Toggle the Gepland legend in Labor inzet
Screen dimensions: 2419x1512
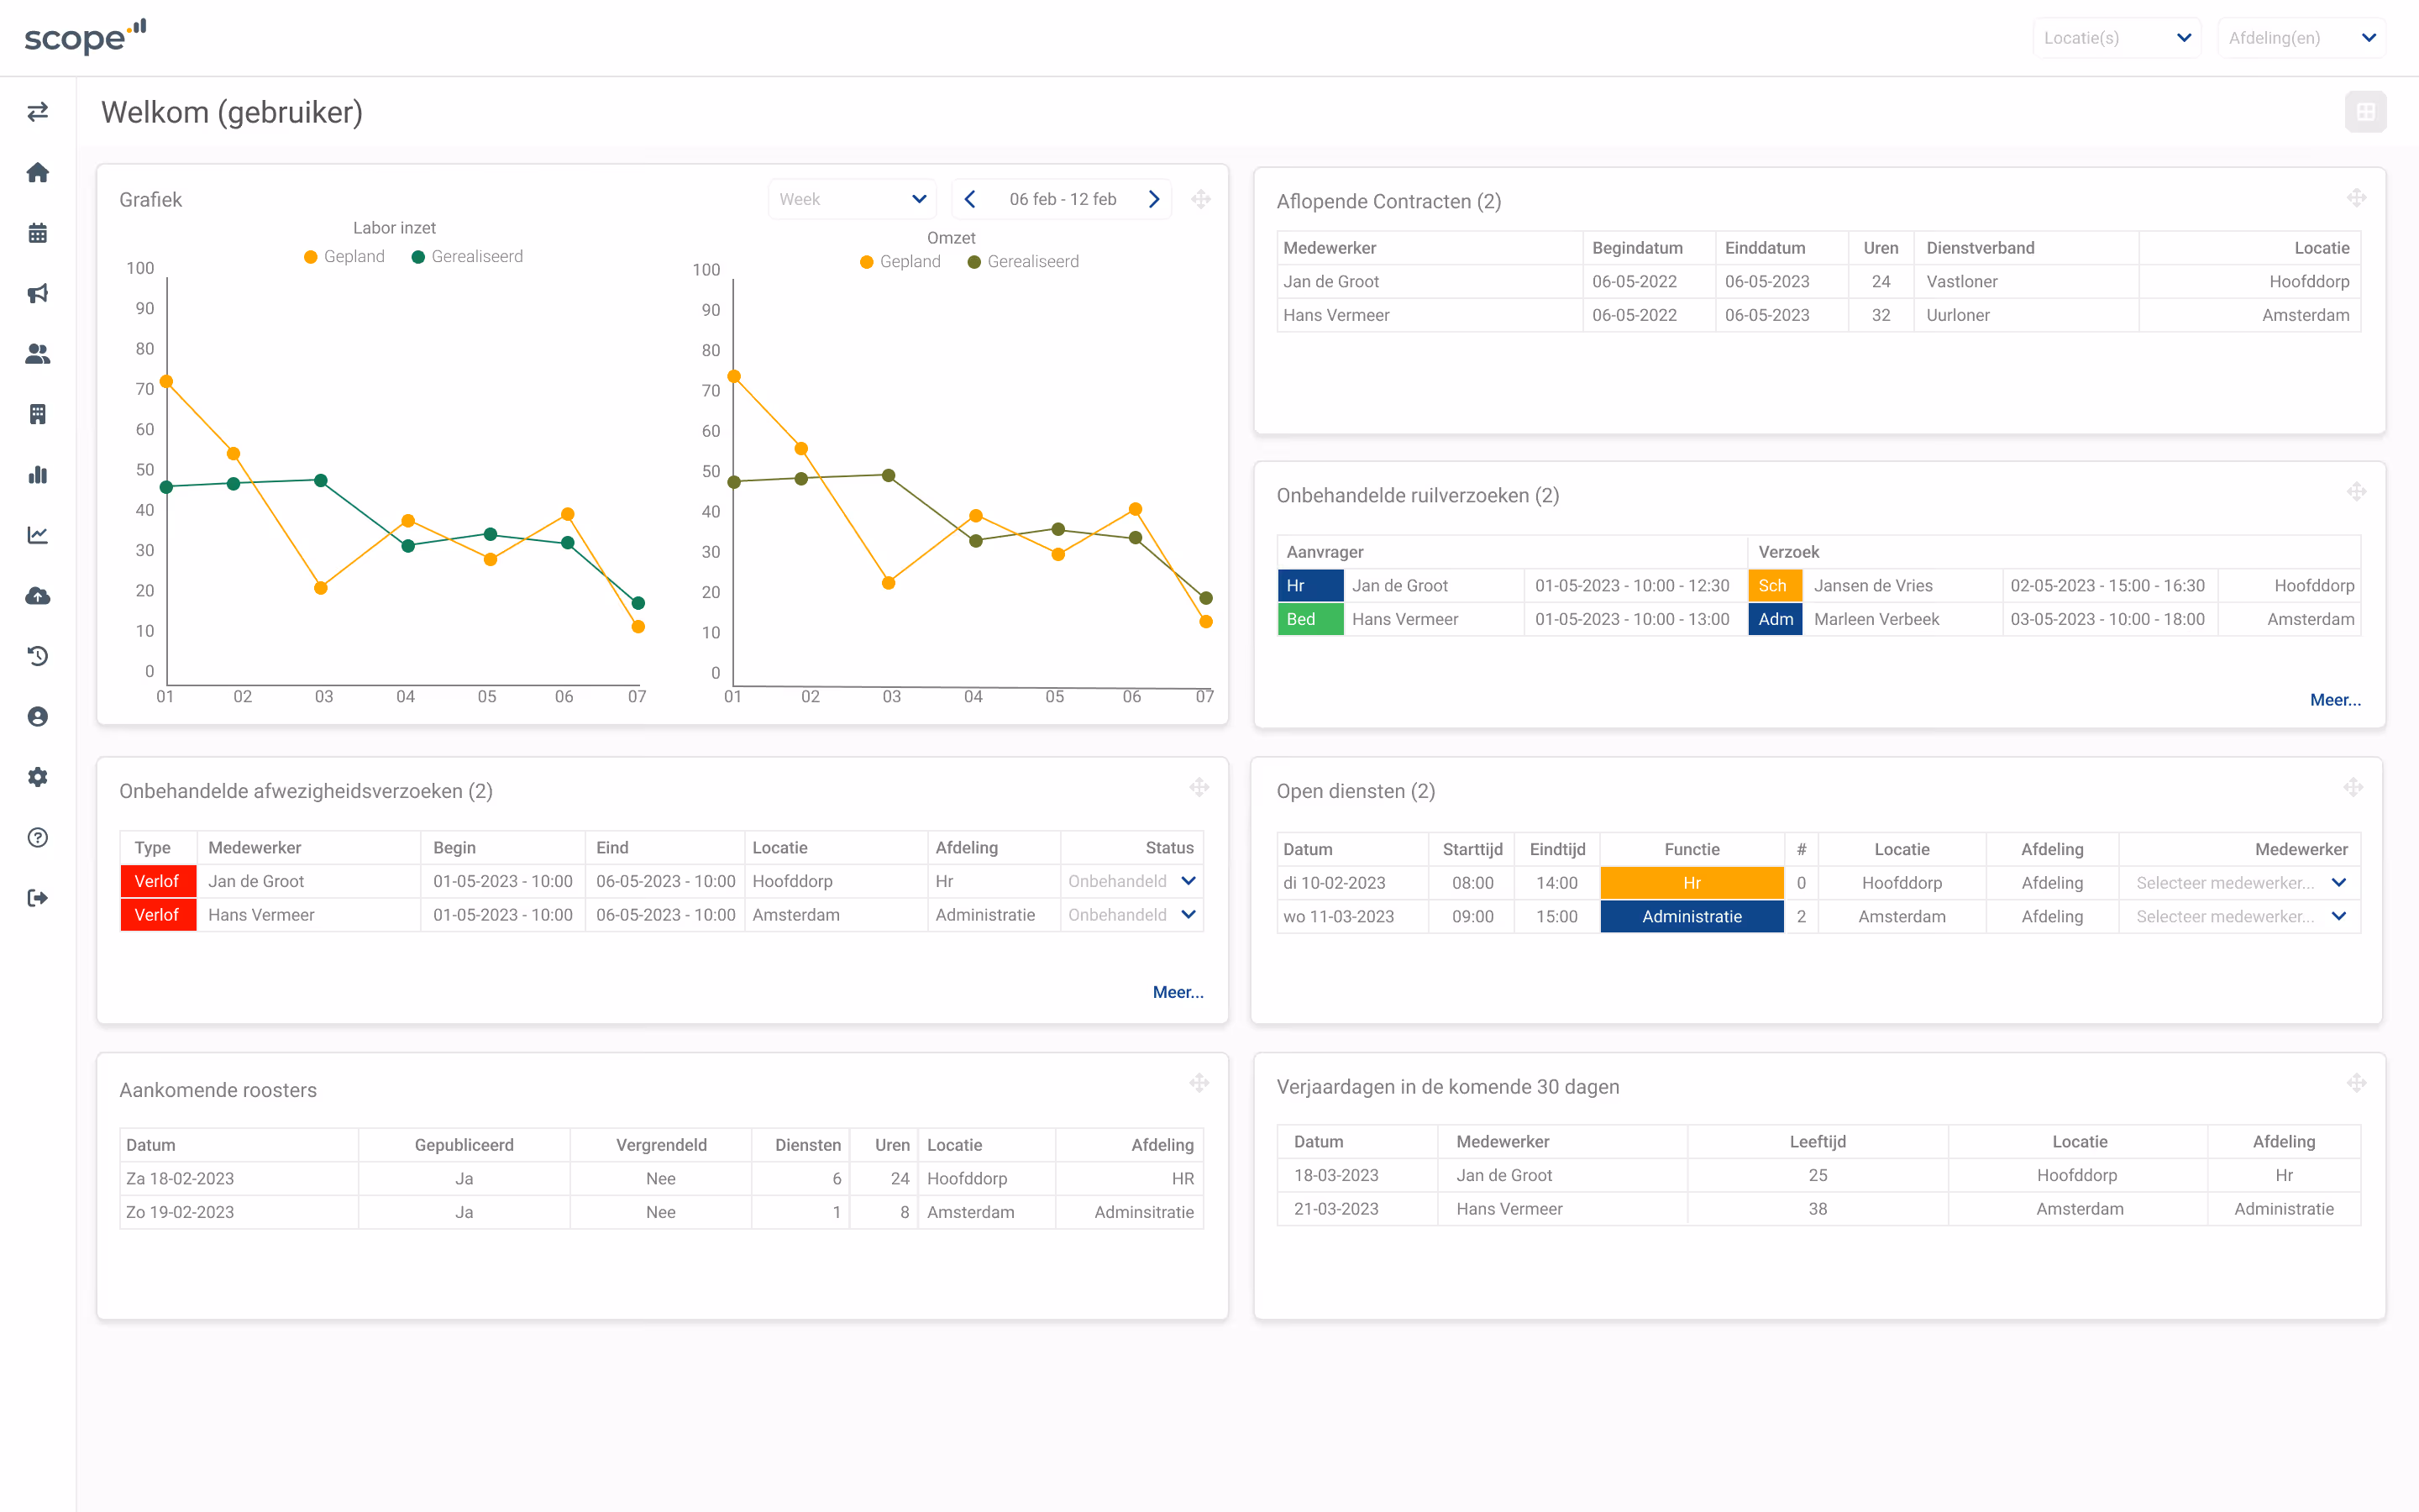point(344,256)
